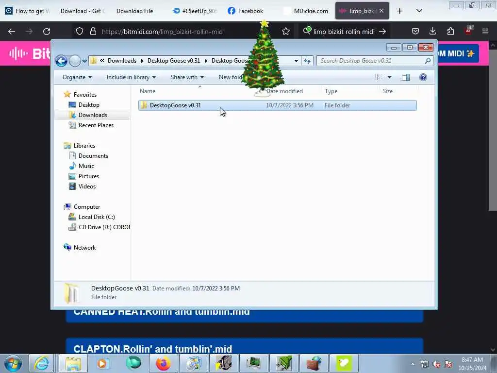Click the shield tracking protection icon
This screenshot has width=497, height=373.
(x=80, y=32)
